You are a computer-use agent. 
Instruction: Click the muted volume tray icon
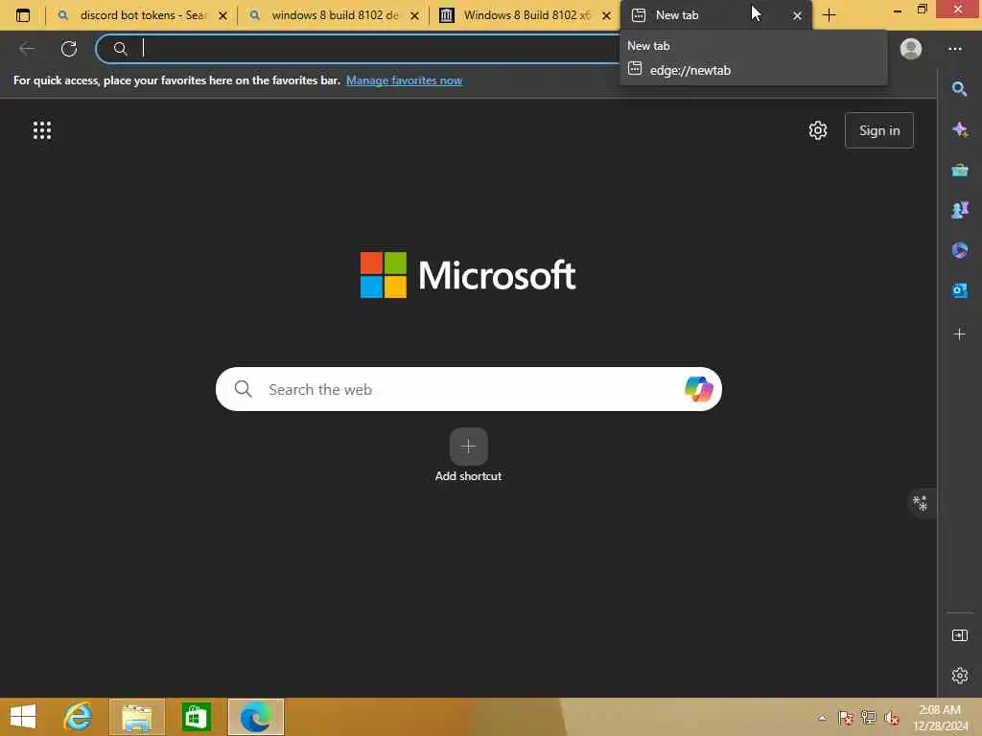pos(891,717)
